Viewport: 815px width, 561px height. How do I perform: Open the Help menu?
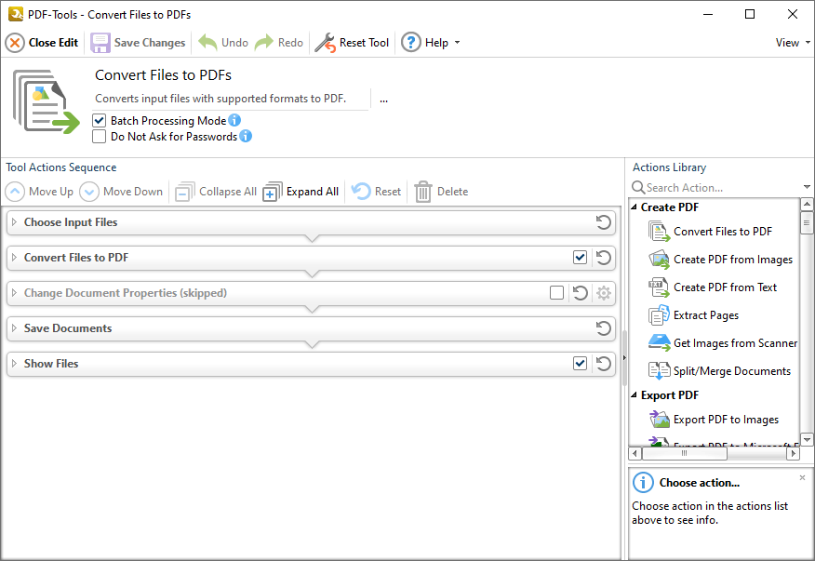[431, 43]
